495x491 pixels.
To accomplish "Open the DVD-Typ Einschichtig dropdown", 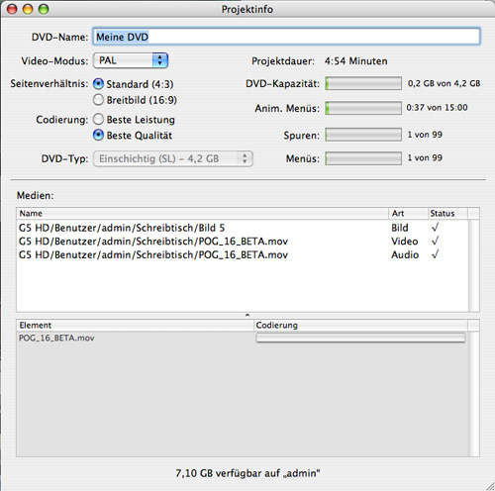I will tap(173, 158).
